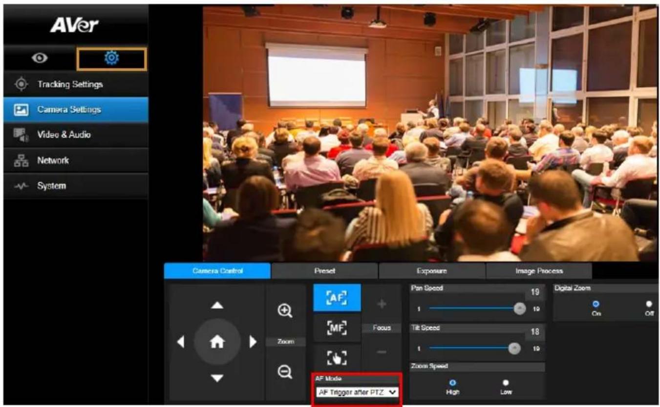Open AF Mode dropdown

[x=357, y=391]
